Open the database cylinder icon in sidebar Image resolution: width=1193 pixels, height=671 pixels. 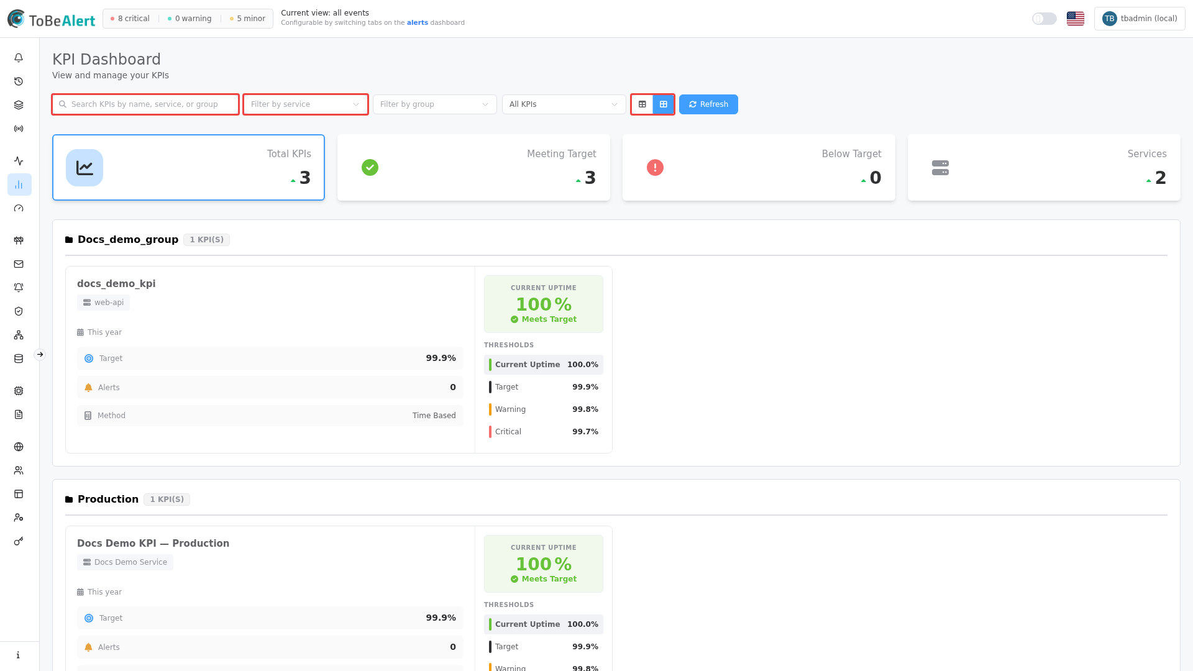(19, 358)
